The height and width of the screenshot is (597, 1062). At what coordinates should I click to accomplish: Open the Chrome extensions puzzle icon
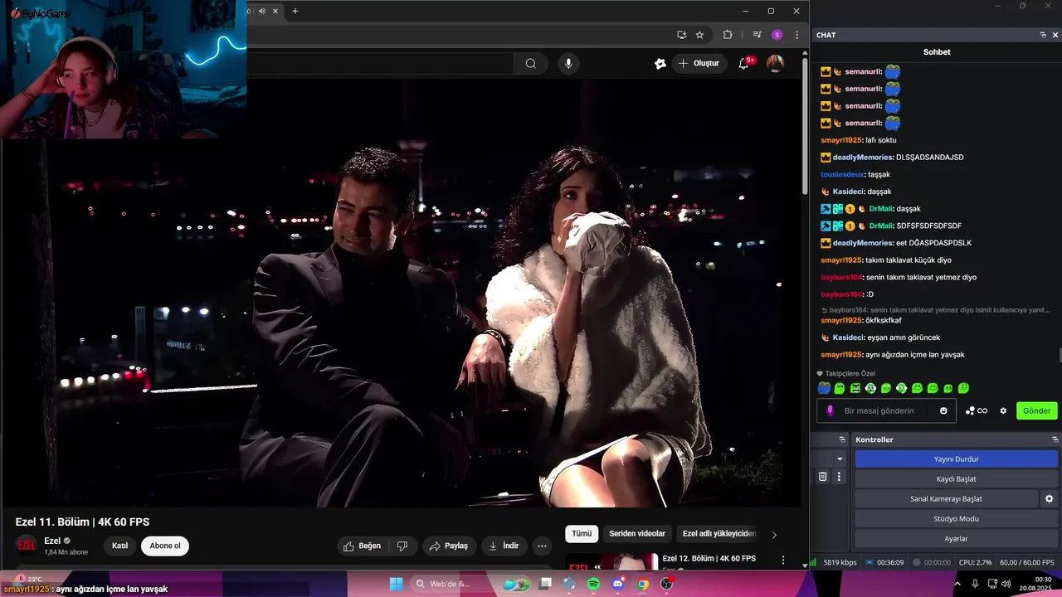pyautogui.click(x=728, y=35)
